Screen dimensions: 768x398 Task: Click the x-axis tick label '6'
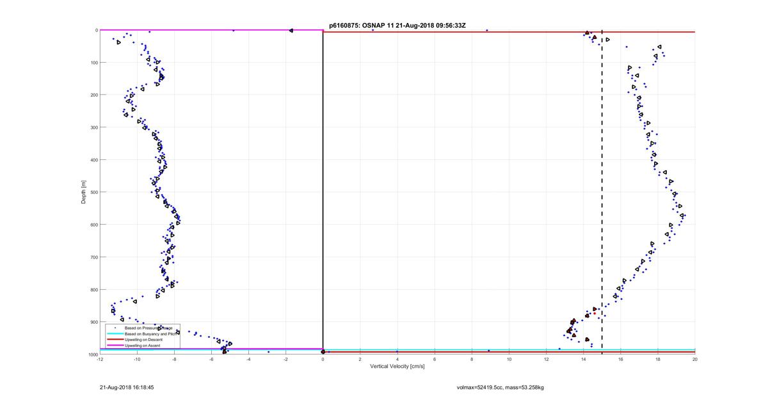click(x=435, y=360)
